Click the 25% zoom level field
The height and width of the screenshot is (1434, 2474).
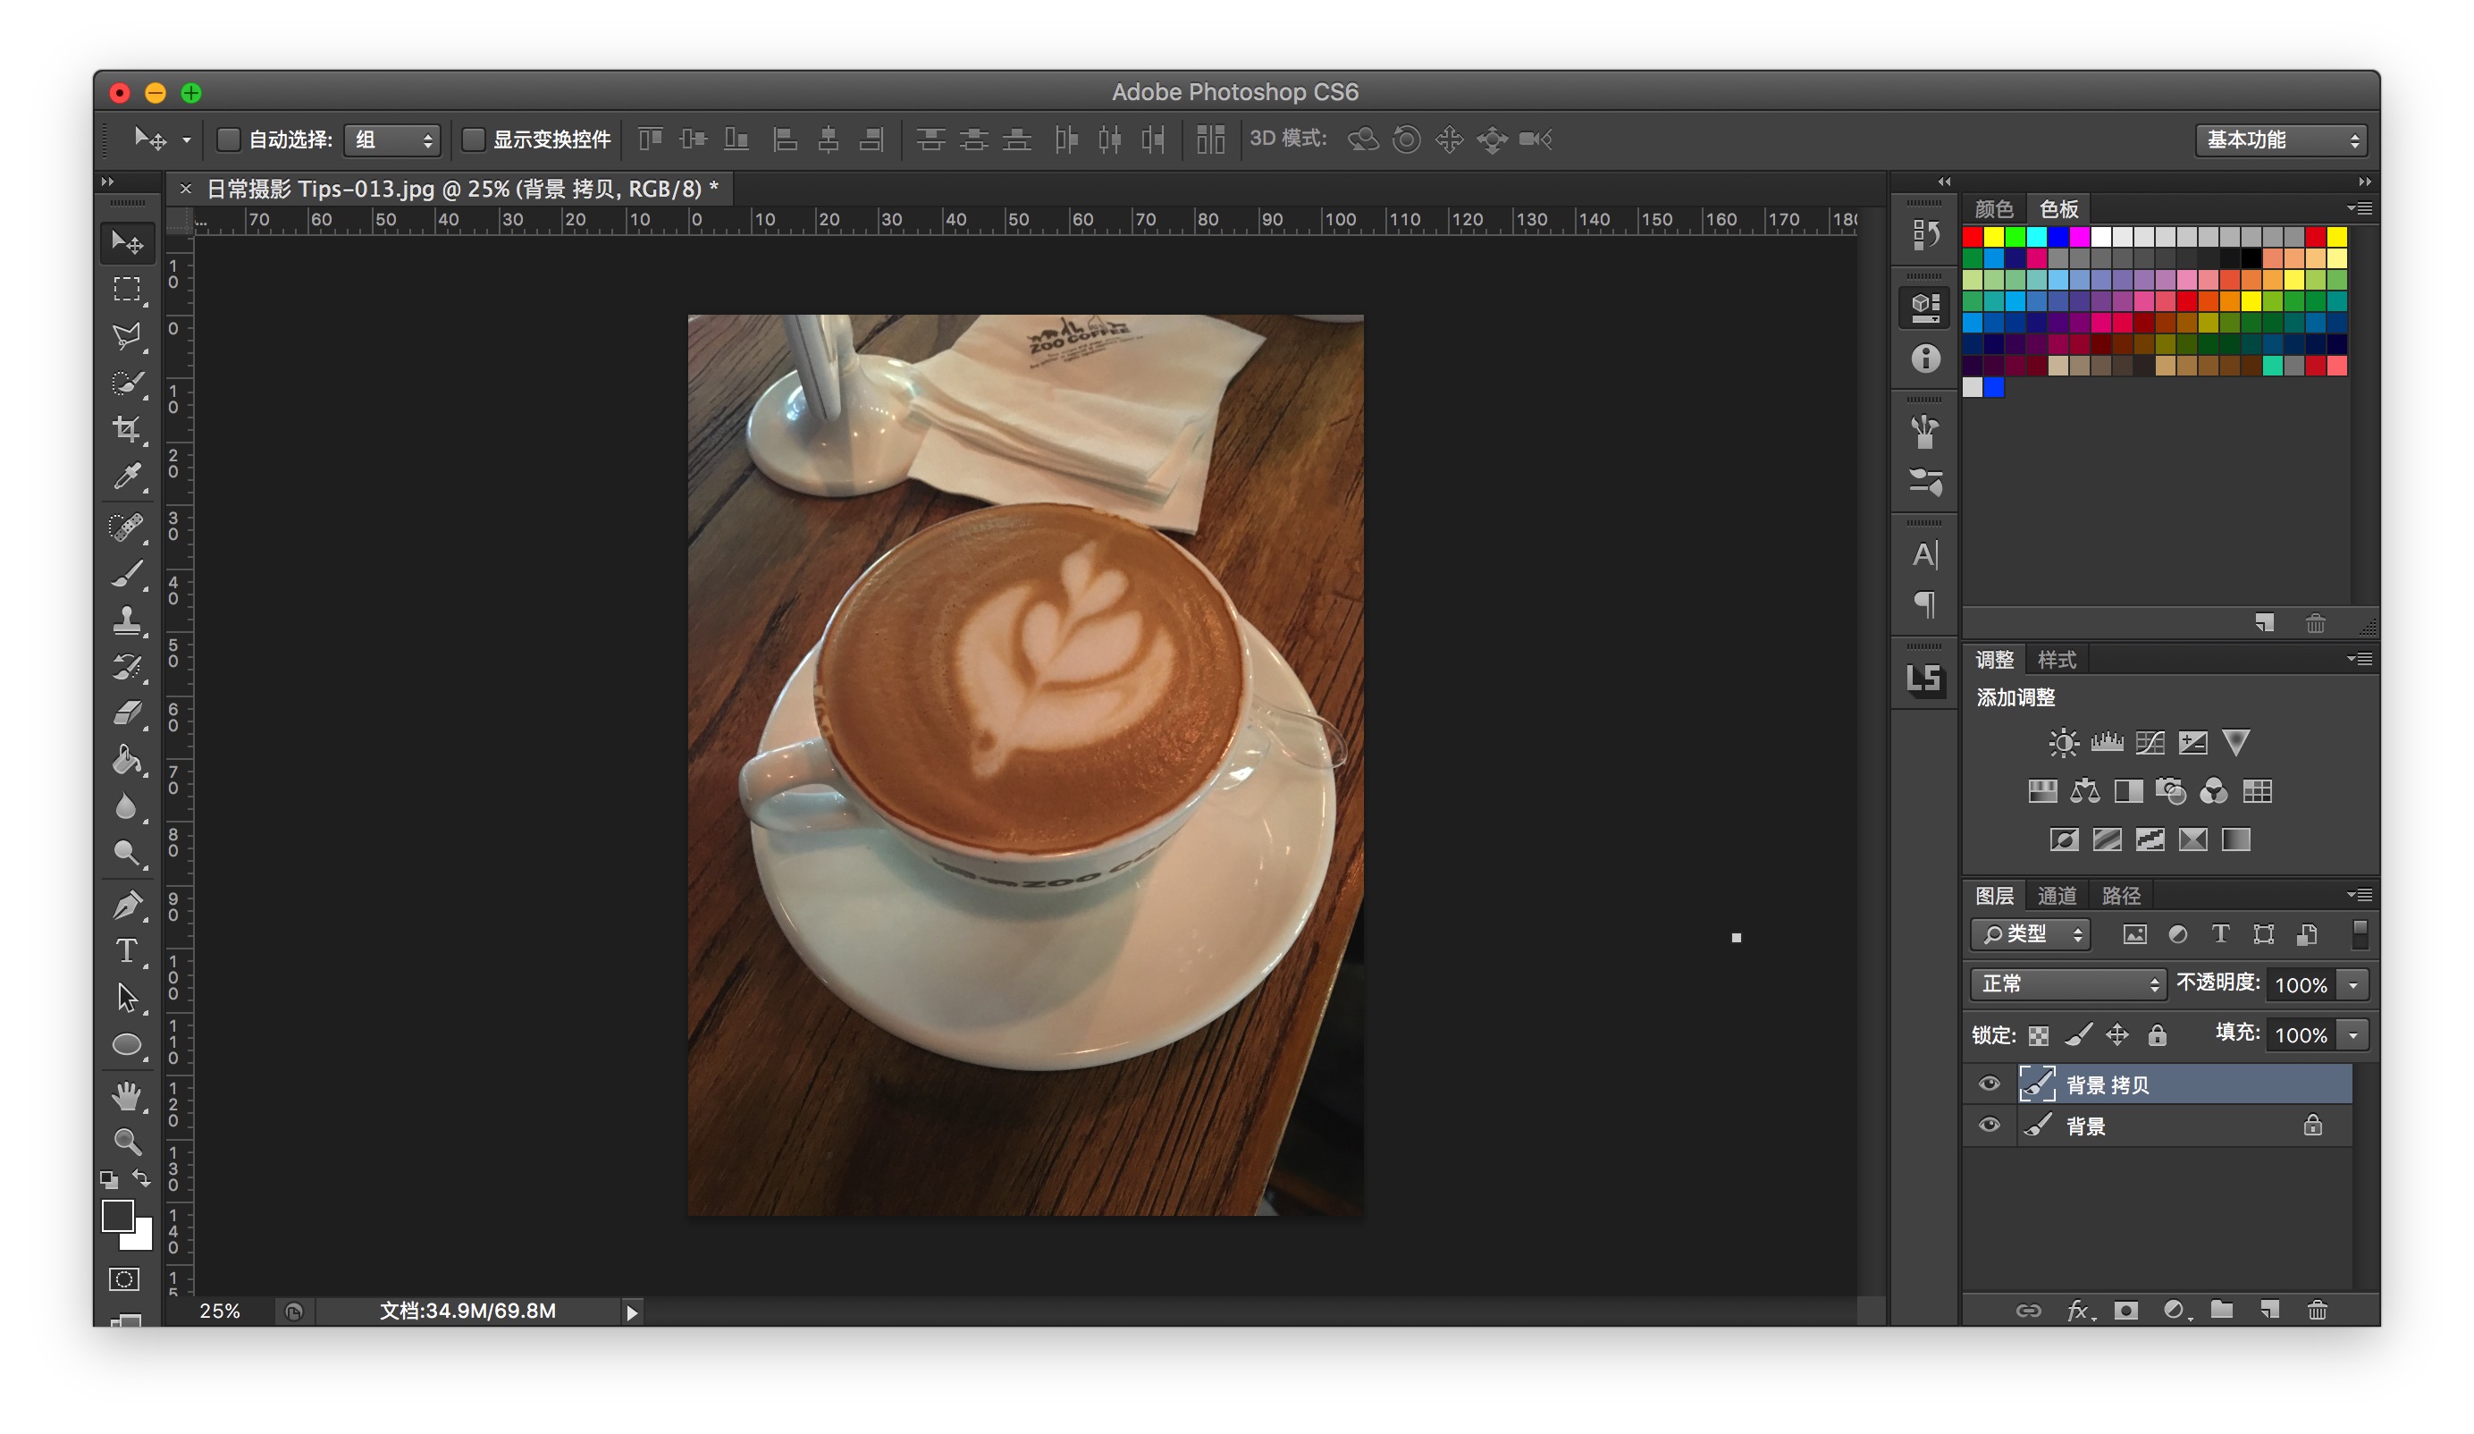tap(220, 1312)
